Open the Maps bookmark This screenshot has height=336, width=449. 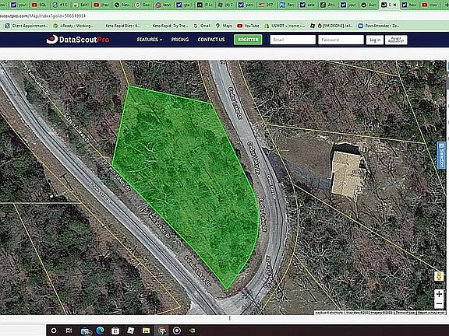[224, 26]
